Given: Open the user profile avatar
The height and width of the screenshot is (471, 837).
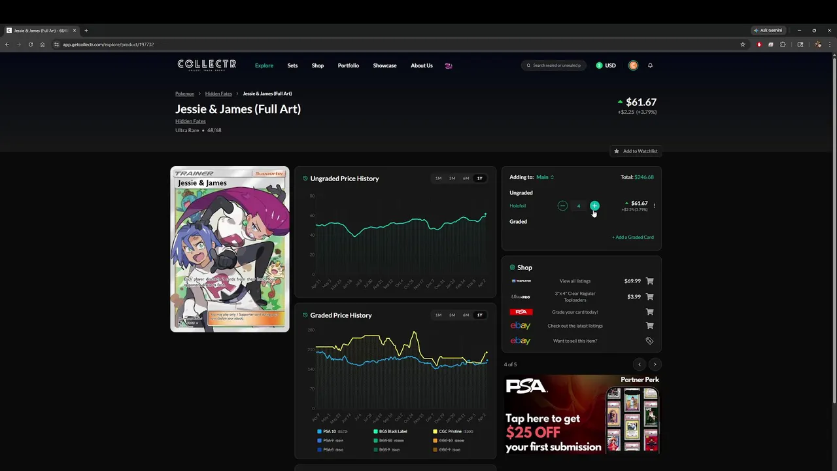Looking at the screenshot, I should (x=633, y=65).
